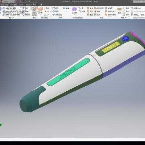
Task: Select the surface Sculpt tool
Action: click(x=90, y=14)
